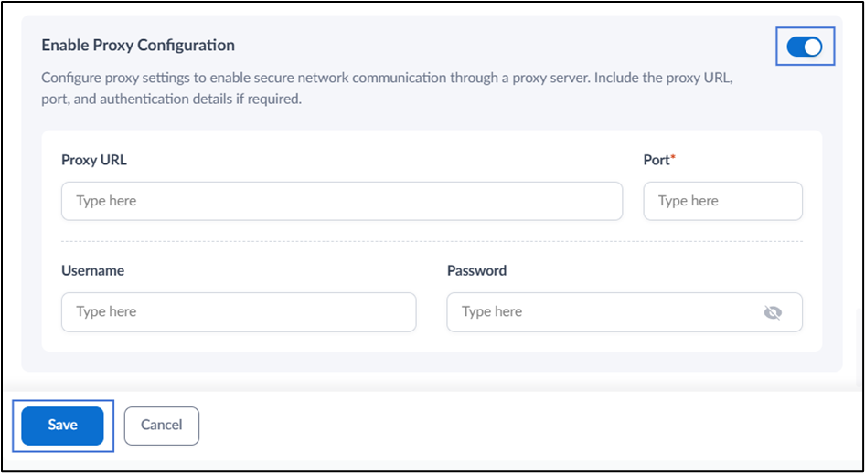Activate the Password entry field
This screenshot has width=865, height=473.
(625, 312)
